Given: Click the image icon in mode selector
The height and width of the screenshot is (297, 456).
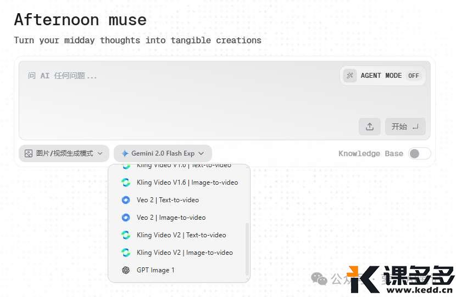Looking at the screenshot, I should point(29,153).
